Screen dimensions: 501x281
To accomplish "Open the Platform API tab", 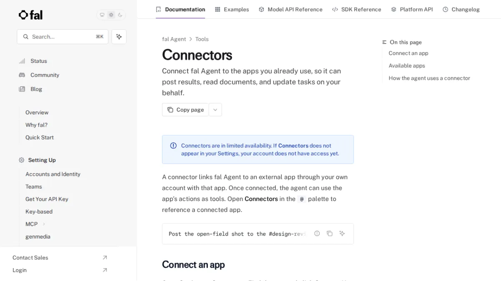I will [x=412, y=9].
